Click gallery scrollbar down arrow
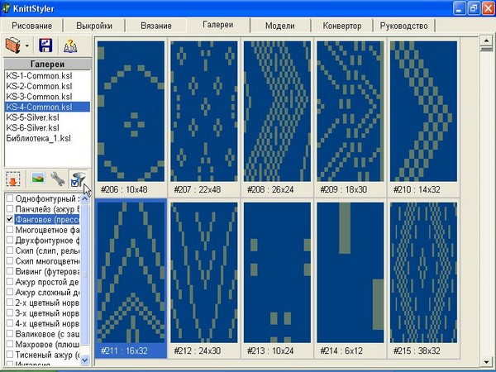Viewport: 496px width, 372px height. click(485, 361)
